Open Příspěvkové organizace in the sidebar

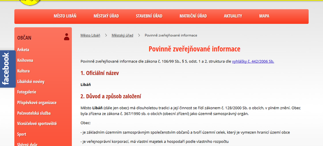[37, 103]
